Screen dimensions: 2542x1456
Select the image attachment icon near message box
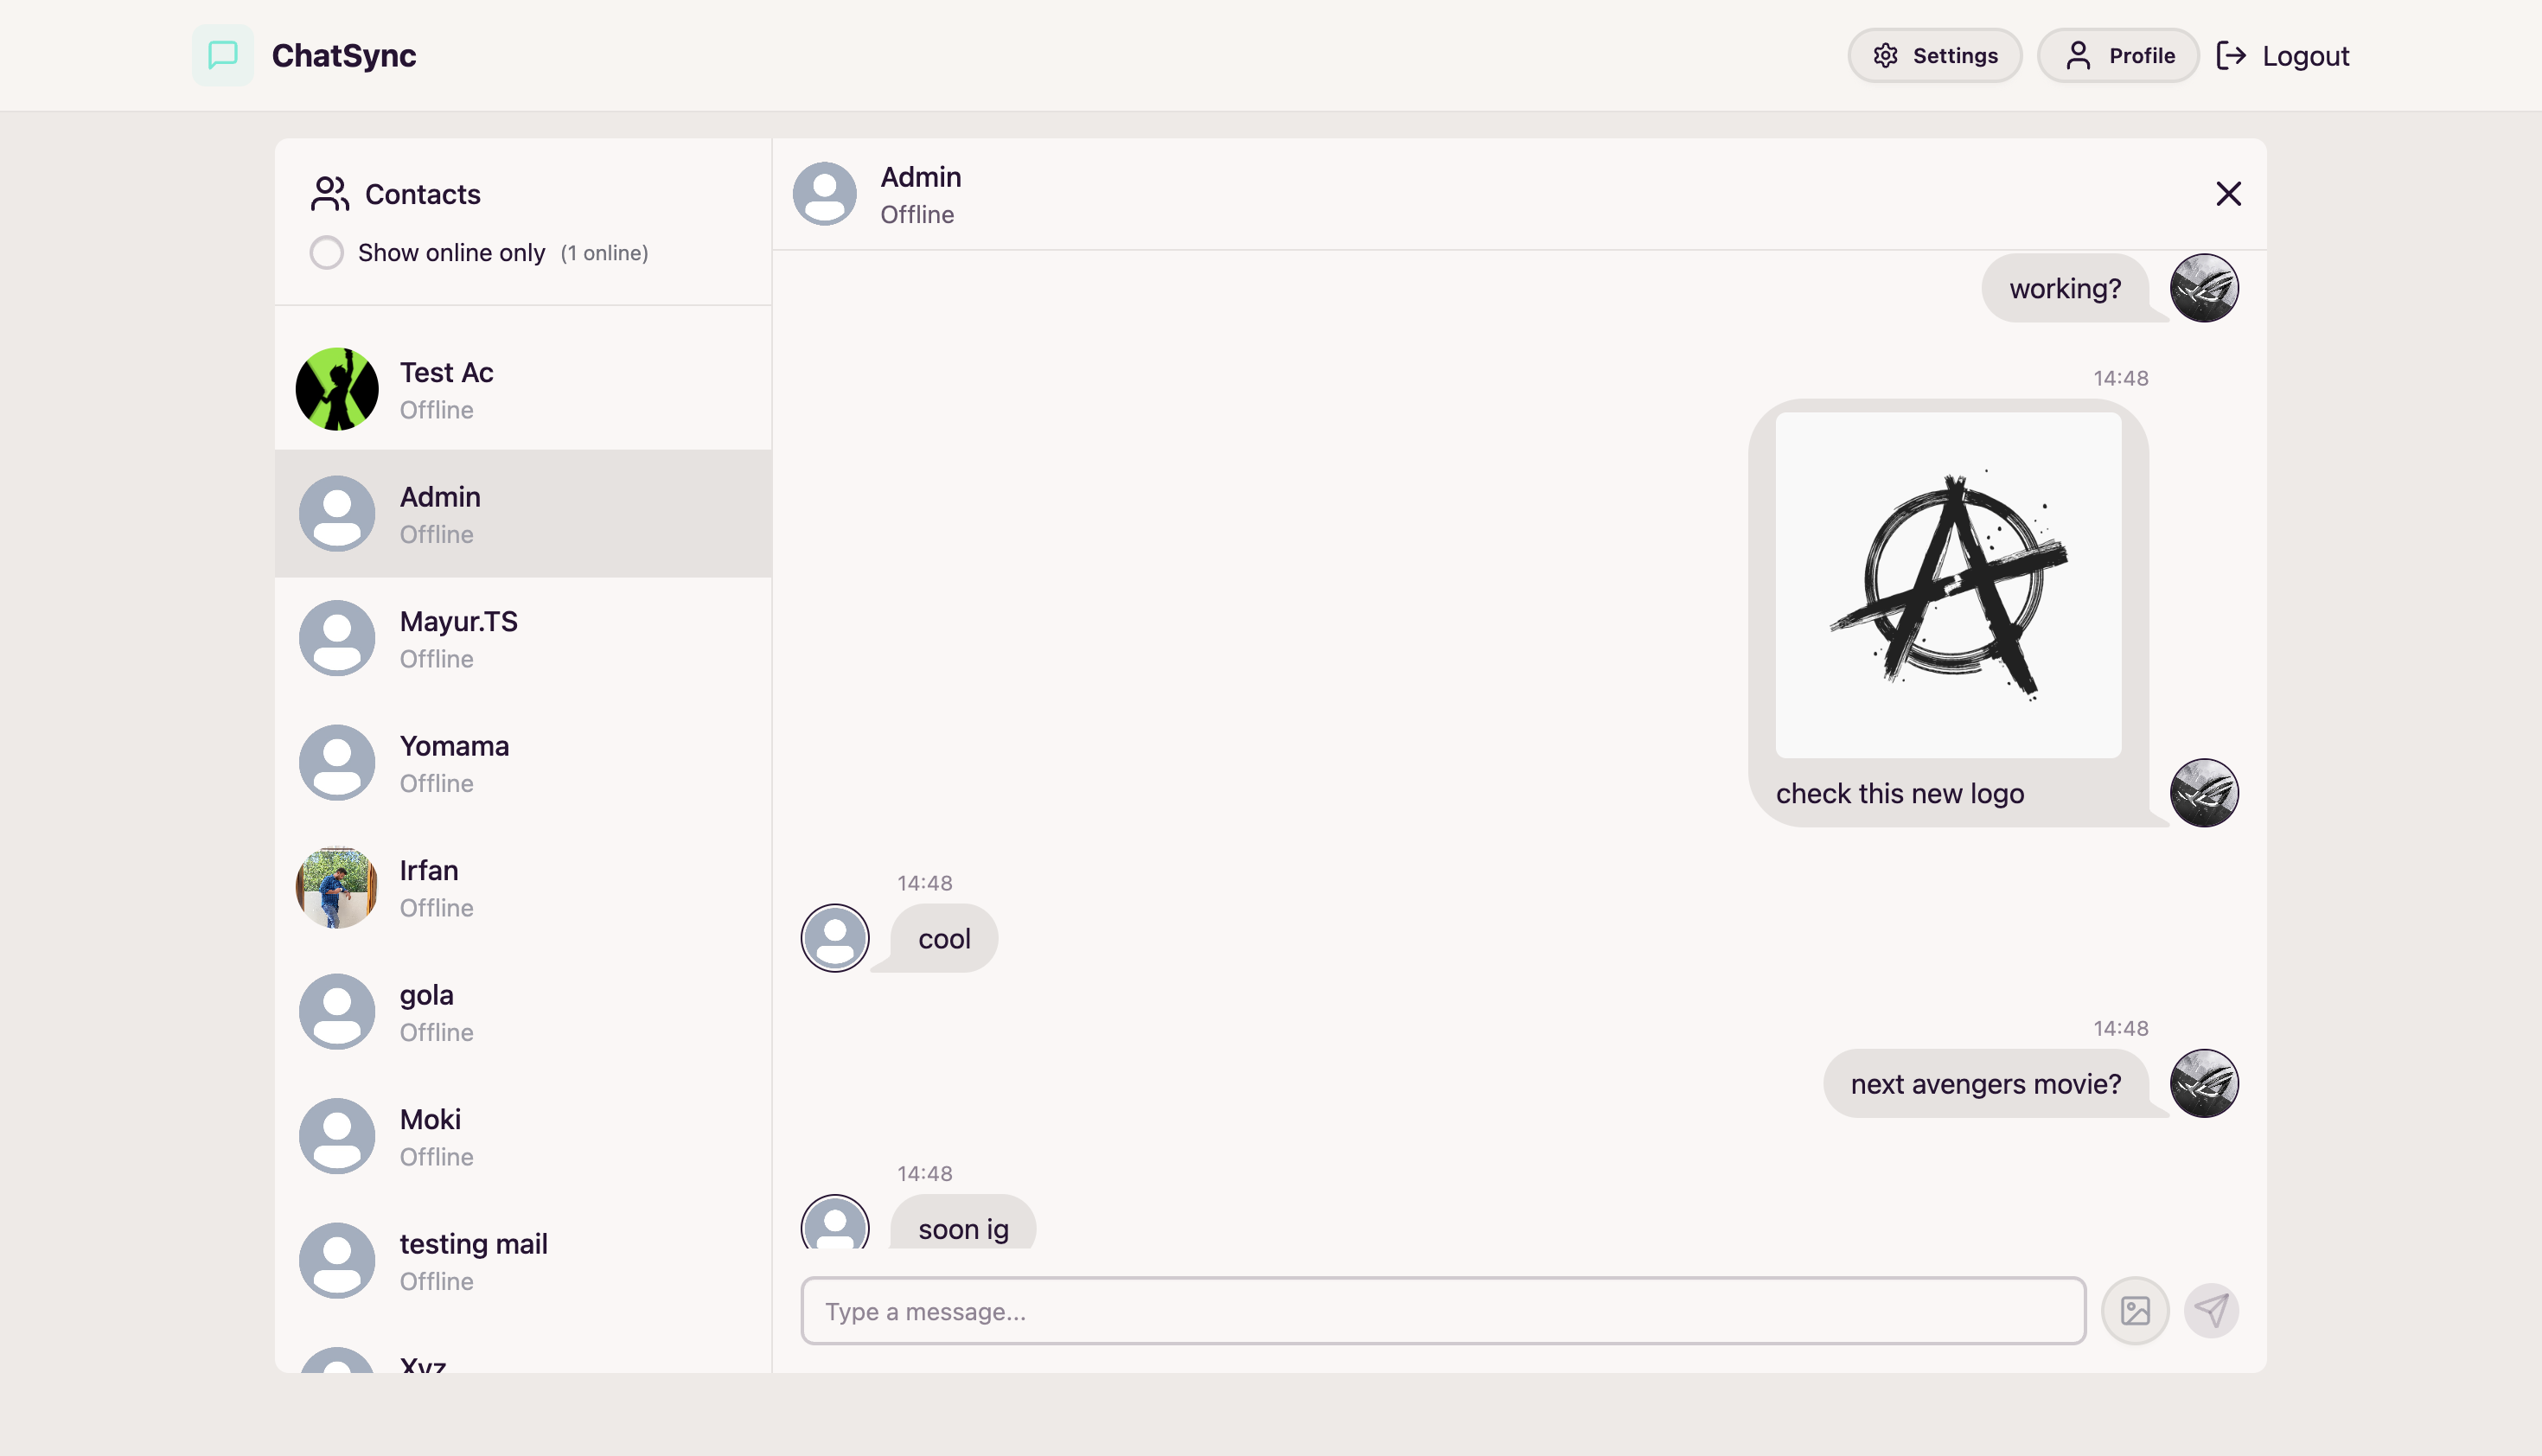(x=2136, y=1310)
